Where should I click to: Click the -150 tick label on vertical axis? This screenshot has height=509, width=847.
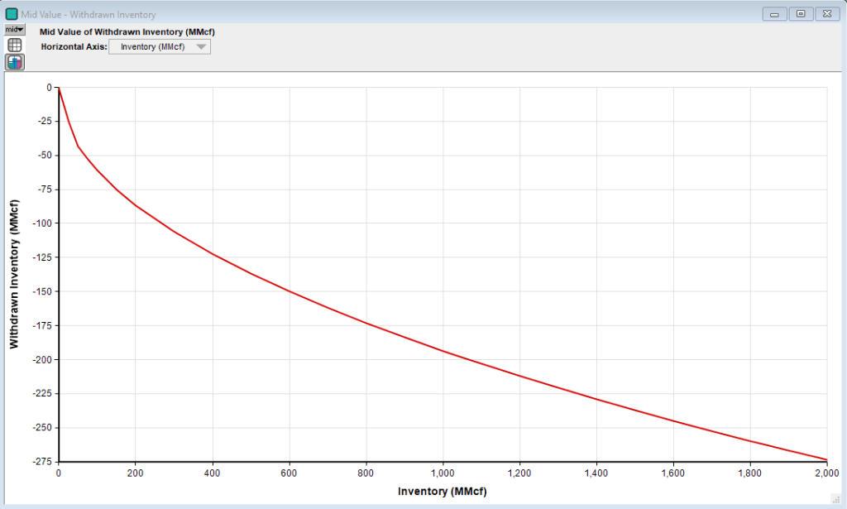click(41, 291)
